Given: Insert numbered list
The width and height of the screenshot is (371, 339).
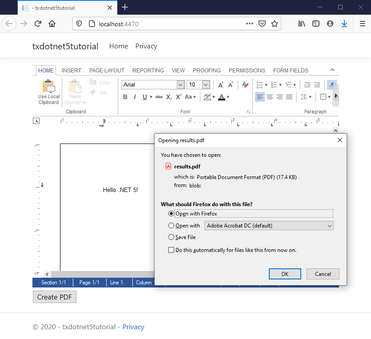Looking at the screenshot, I should [x=274, y=85].
